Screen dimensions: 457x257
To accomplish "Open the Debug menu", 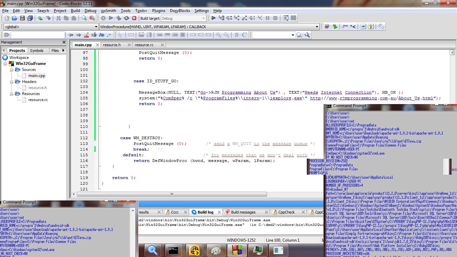I will pos(90,10).
